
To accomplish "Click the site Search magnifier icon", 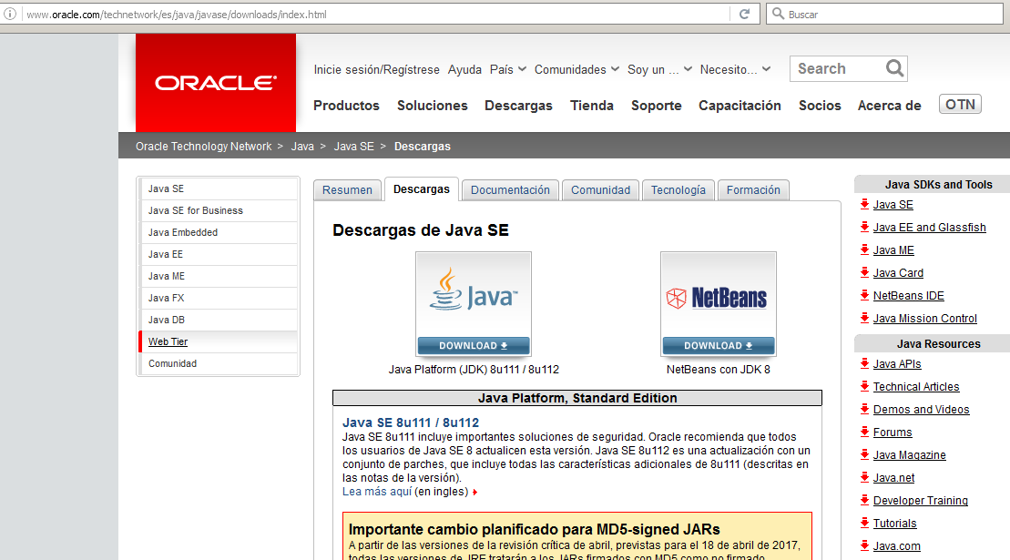I will point(894,68).
